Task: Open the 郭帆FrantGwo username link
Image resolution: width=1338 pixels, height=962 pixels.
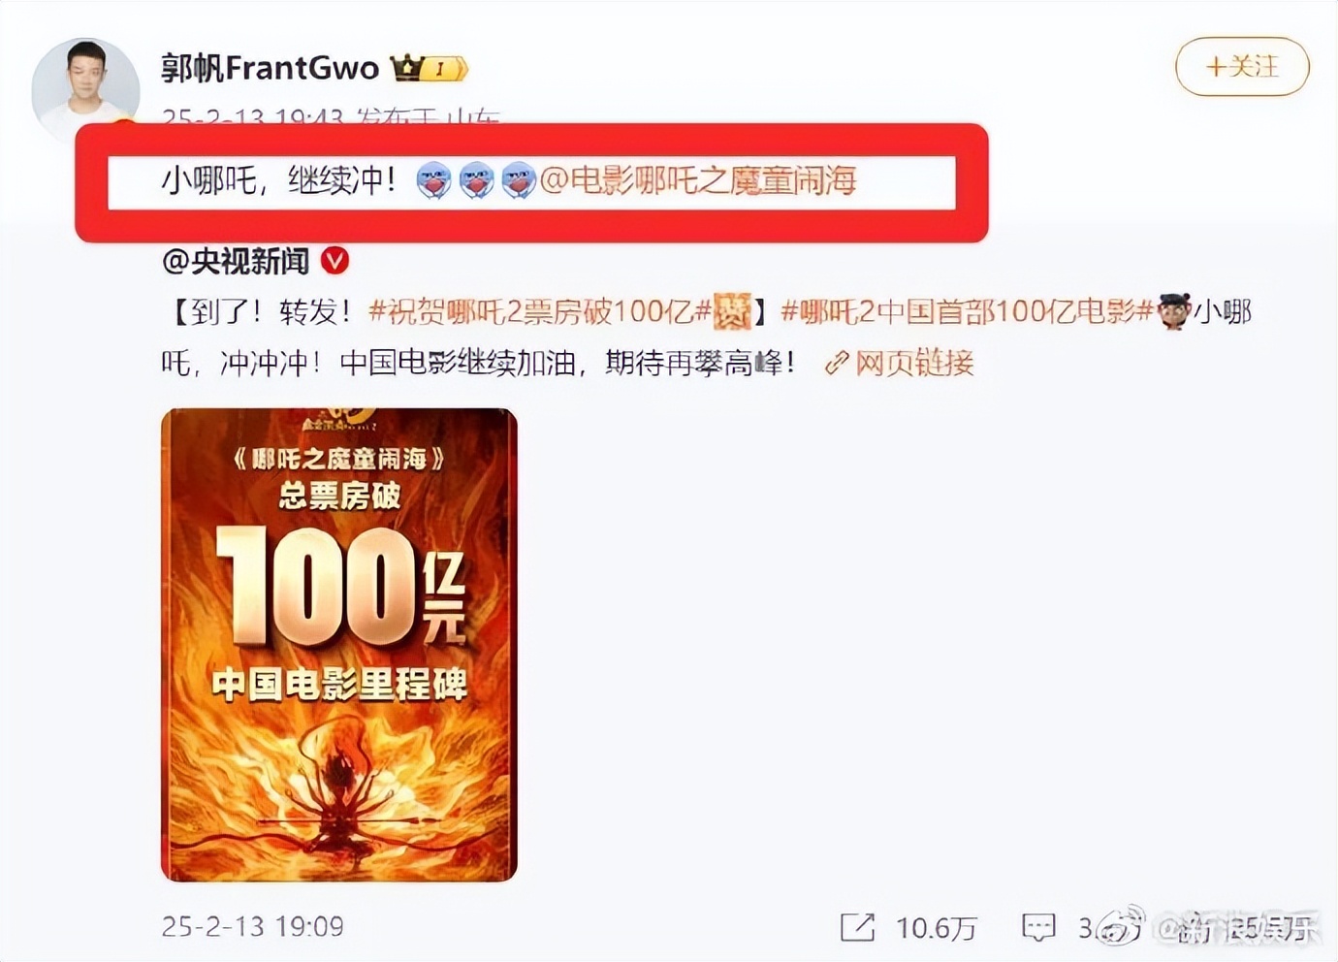Action: point(271,68)
